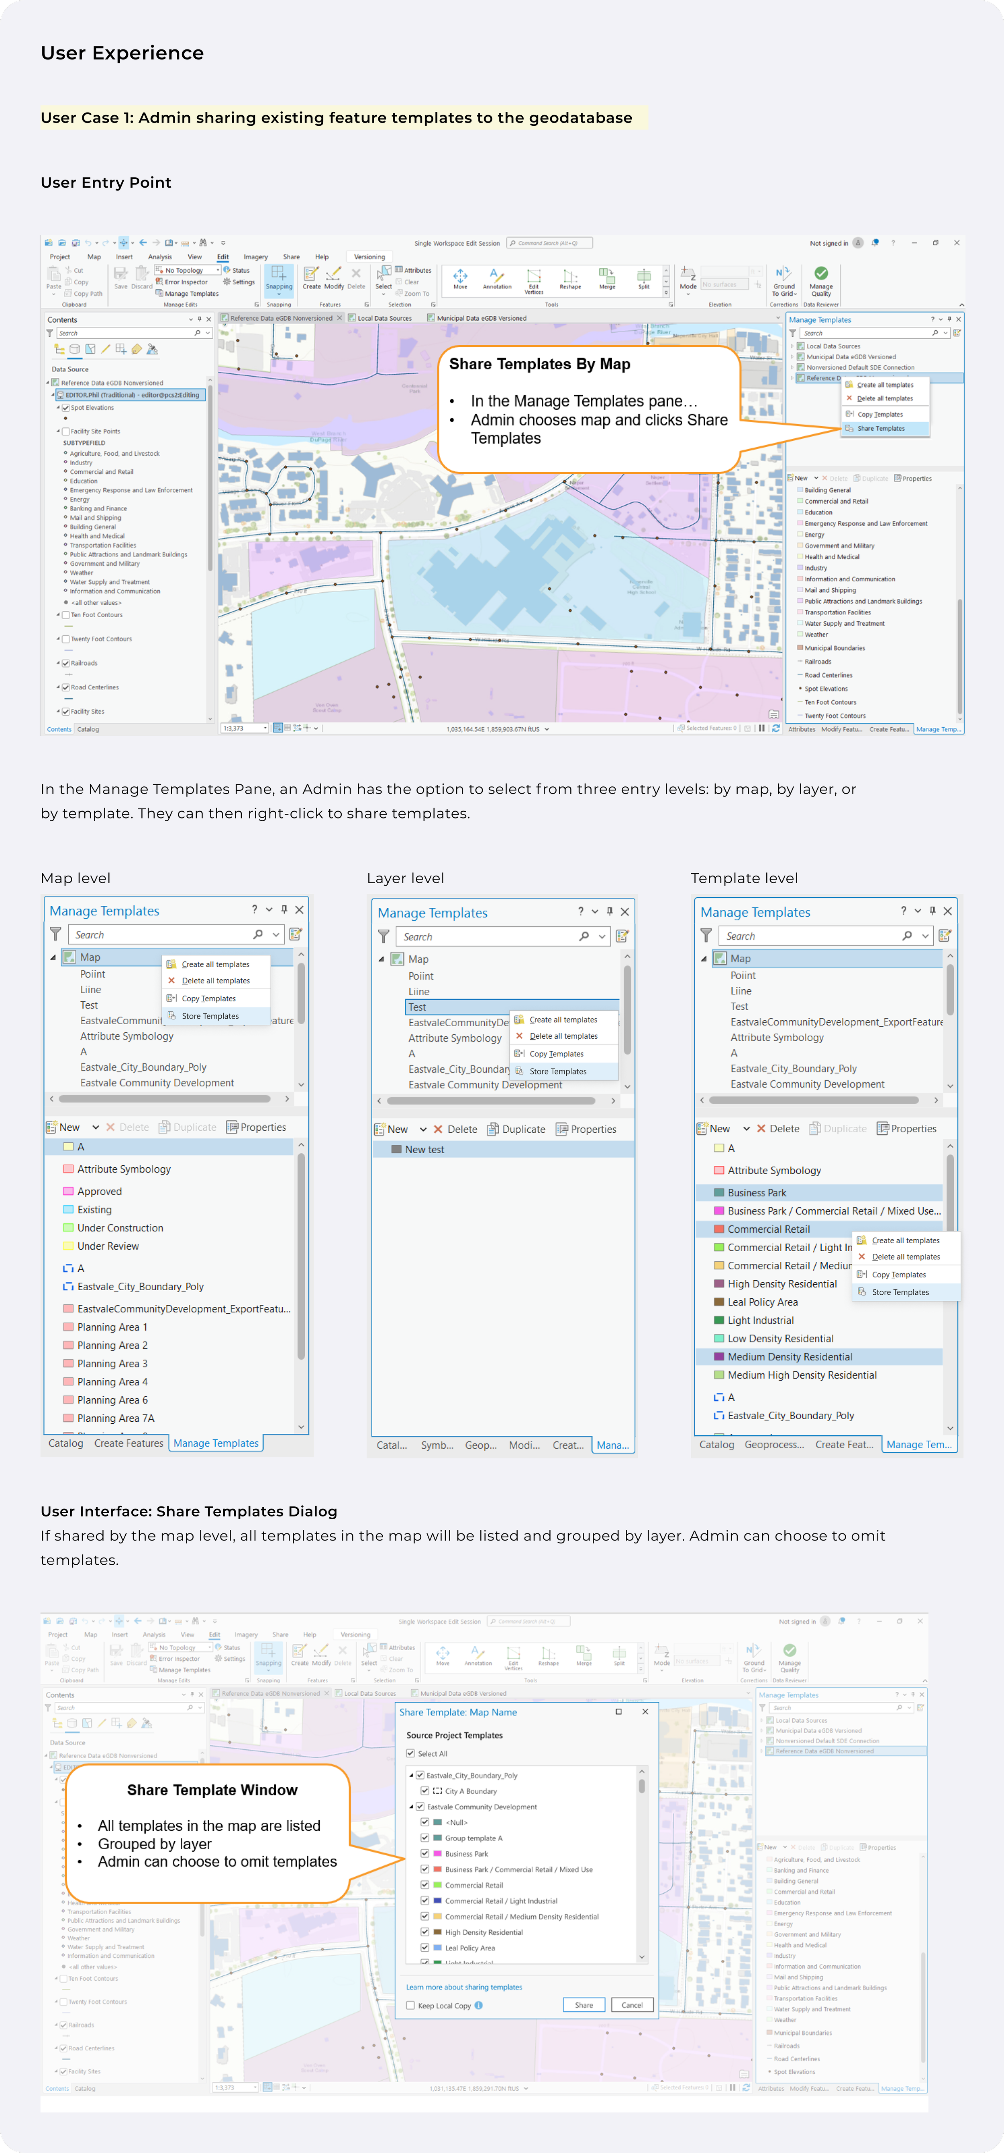Collapse Eastvale_City_Boundary_Poly group in the Share Template dialog

click(411, 1775)
